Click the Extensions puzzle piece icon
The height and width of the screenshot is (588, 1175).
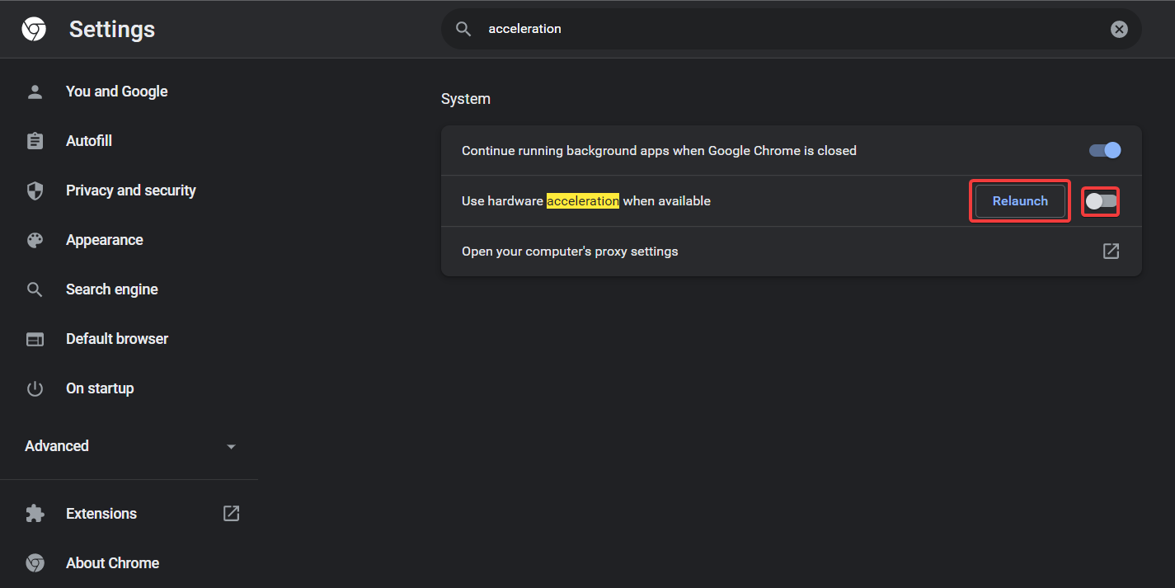(35, 514)
